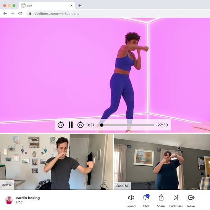Screen dimensions: 210x210
Task: Click the video progress scrubber knob
Action: coord(102,125)
